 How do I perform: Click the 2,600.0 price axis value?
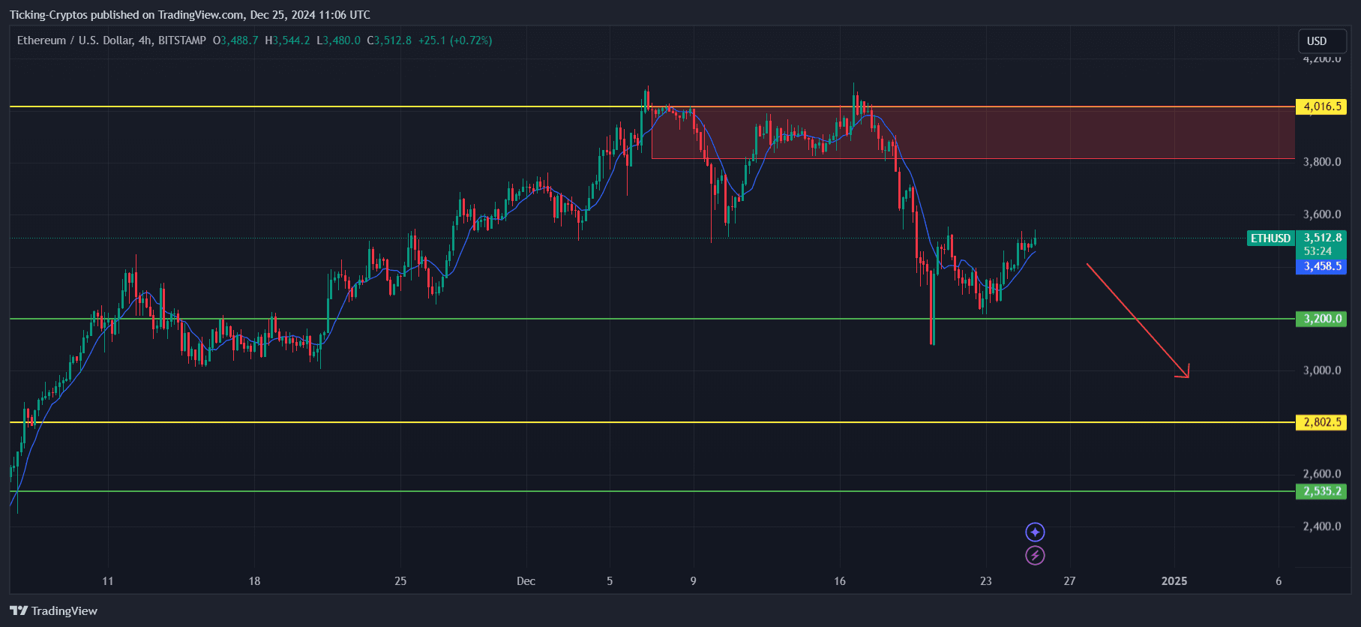click(1322, 474)
